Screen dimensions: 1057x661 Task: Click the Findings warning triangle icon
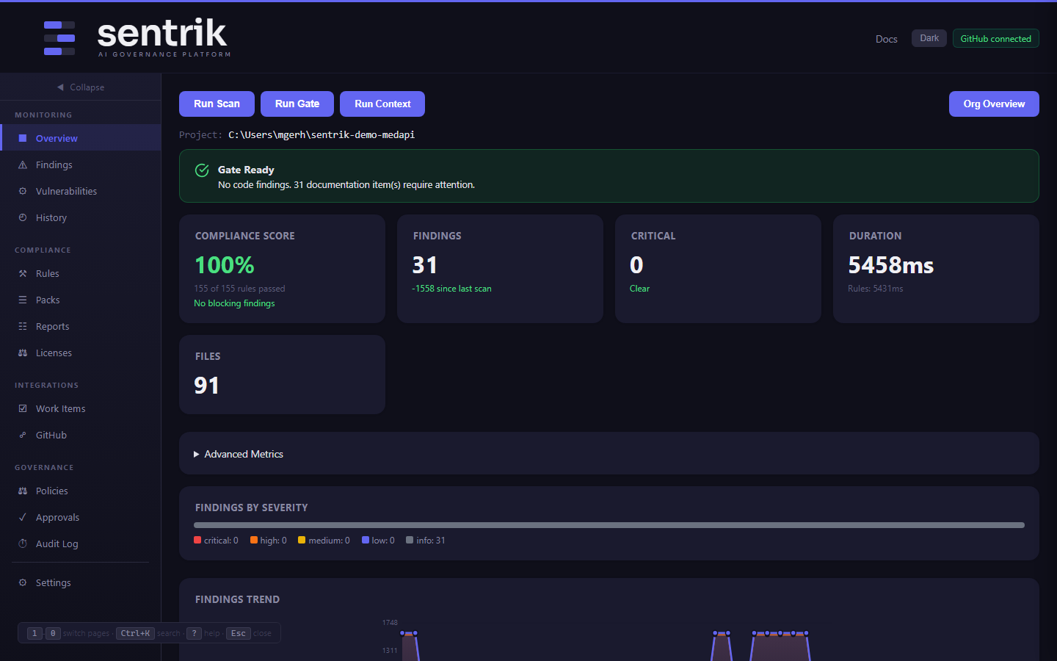(x=23, y=165)
